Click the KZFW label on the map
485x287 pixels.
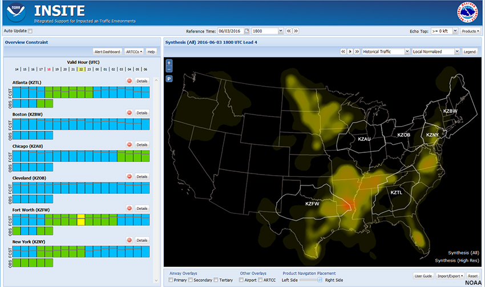click(312, 204)
